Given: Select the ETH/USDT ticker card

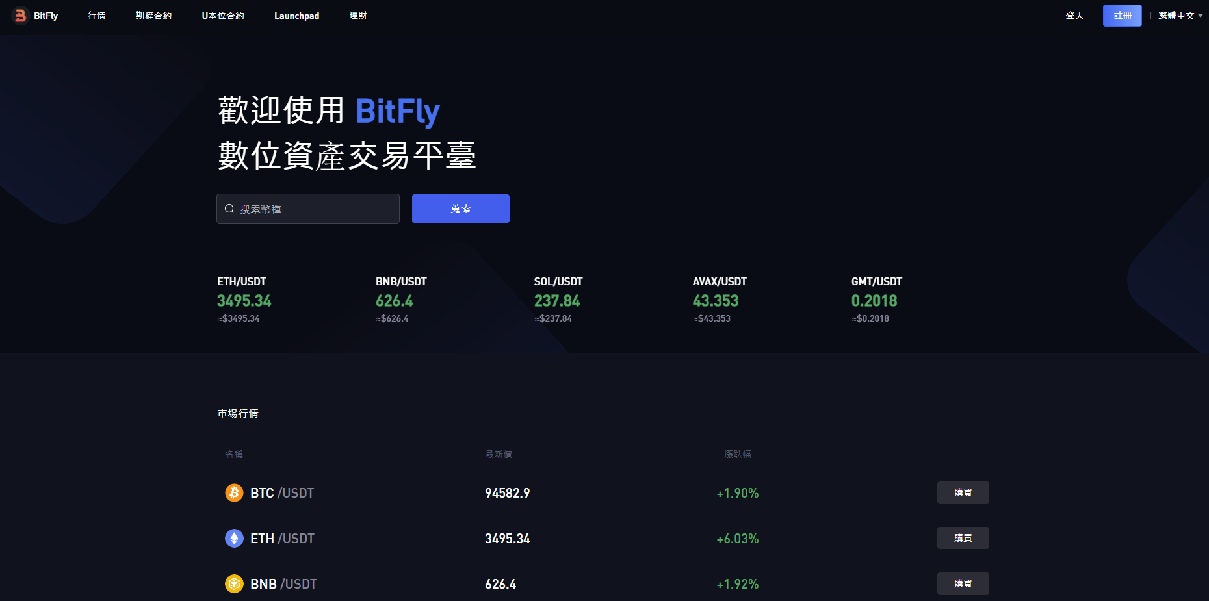Looking at the screenshot, I should 244,300.
